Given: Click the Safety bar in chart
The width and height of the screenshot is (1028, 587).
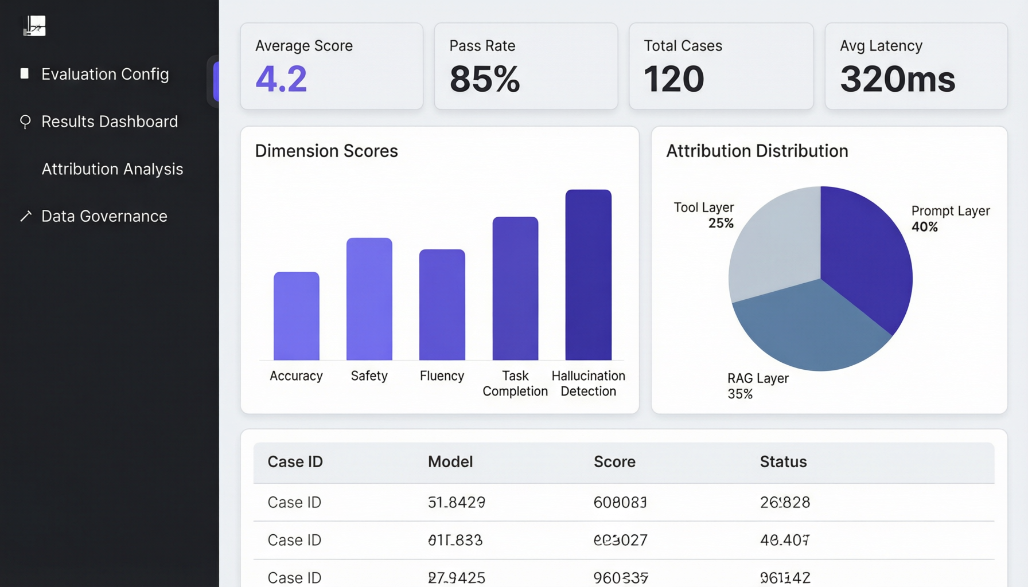Looking at the screenshot, I should click(369, 299).
